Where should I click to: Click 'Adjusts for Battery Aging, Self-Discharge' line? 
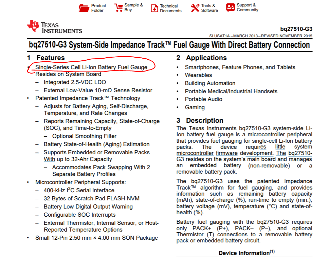tap(96, 106)
